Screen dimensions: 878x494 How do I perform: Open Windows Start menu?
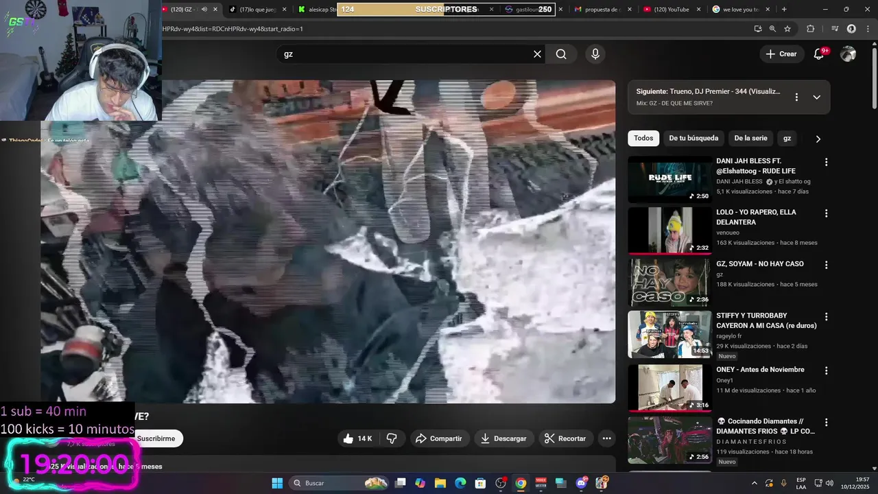(x=277, y=483)
